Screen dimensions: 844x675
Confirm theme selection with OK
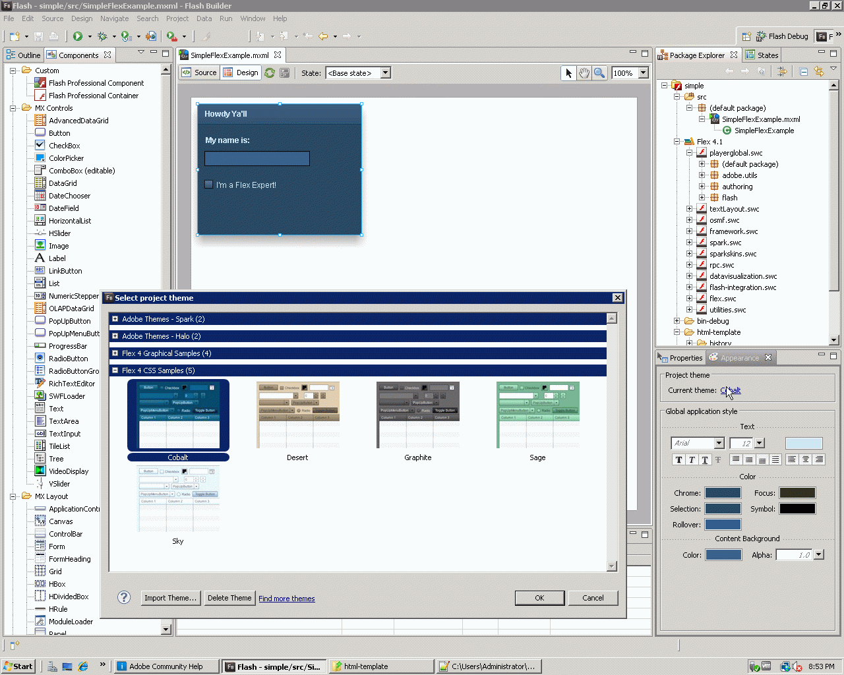click(x=539, y=598)
